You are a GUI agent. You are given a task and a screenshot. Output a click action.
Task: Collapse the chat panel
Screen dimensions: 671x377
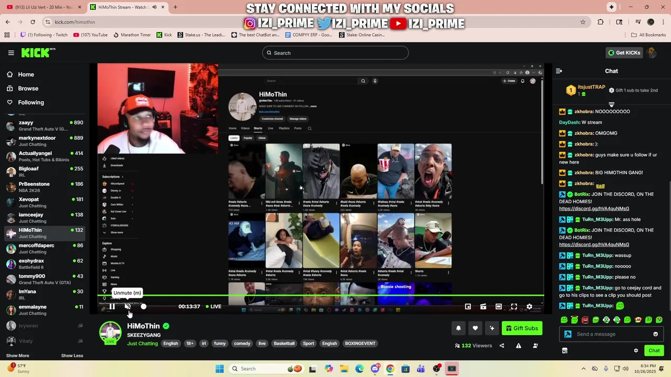coord(559,71)
